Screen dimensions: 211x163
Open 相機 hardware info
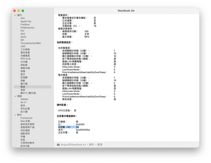(23, 71)
